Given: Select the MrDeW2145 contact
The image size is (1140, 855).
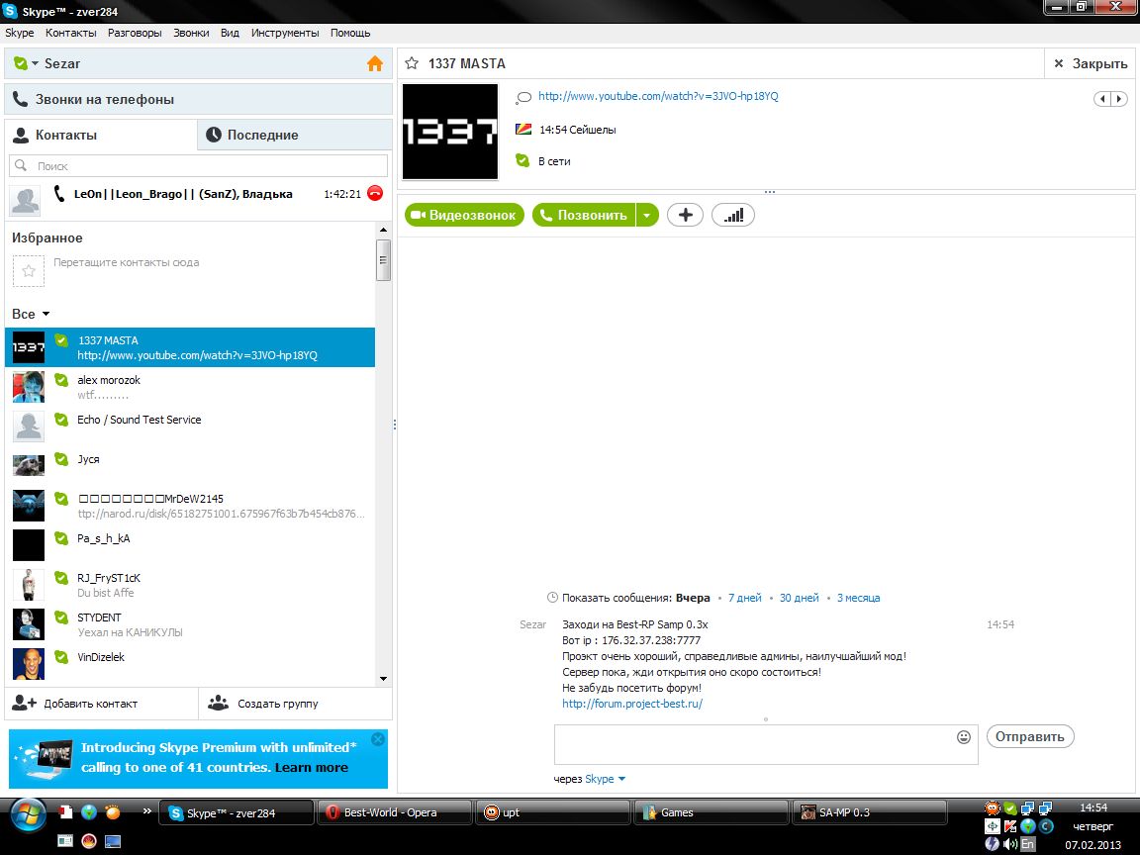Looking at the screenshot, I should point(190,506).
